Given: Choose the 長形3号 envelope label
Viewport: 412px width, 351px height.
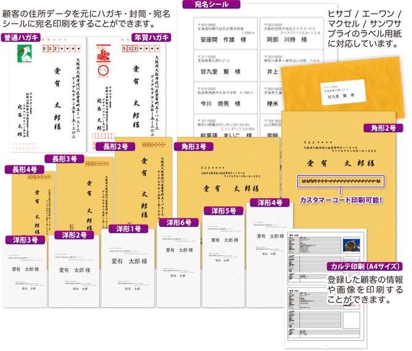Looking at the screenshot, I should pos(68,158).
